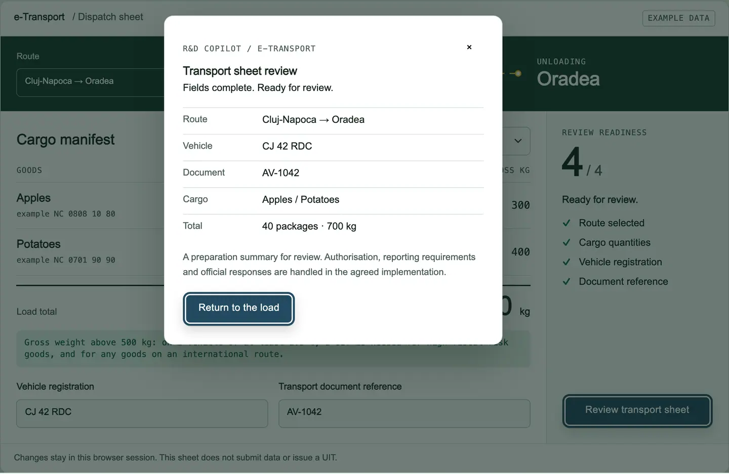Click the Route selected check icon

pyautogui.click(x=566, y=223)
